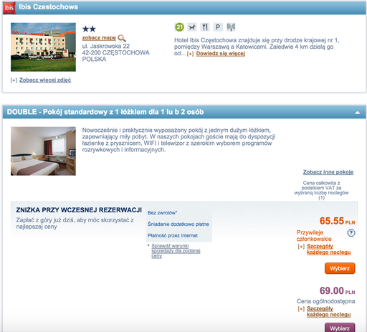The image size is (367, 332).
Task: Click the pets allowed dog icon
Action: point(191,27)
